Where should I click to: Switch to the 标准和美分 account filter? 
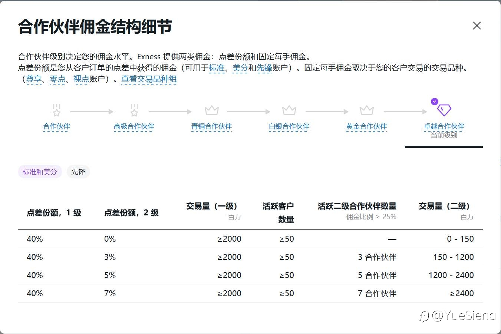[x=40, y=172]
